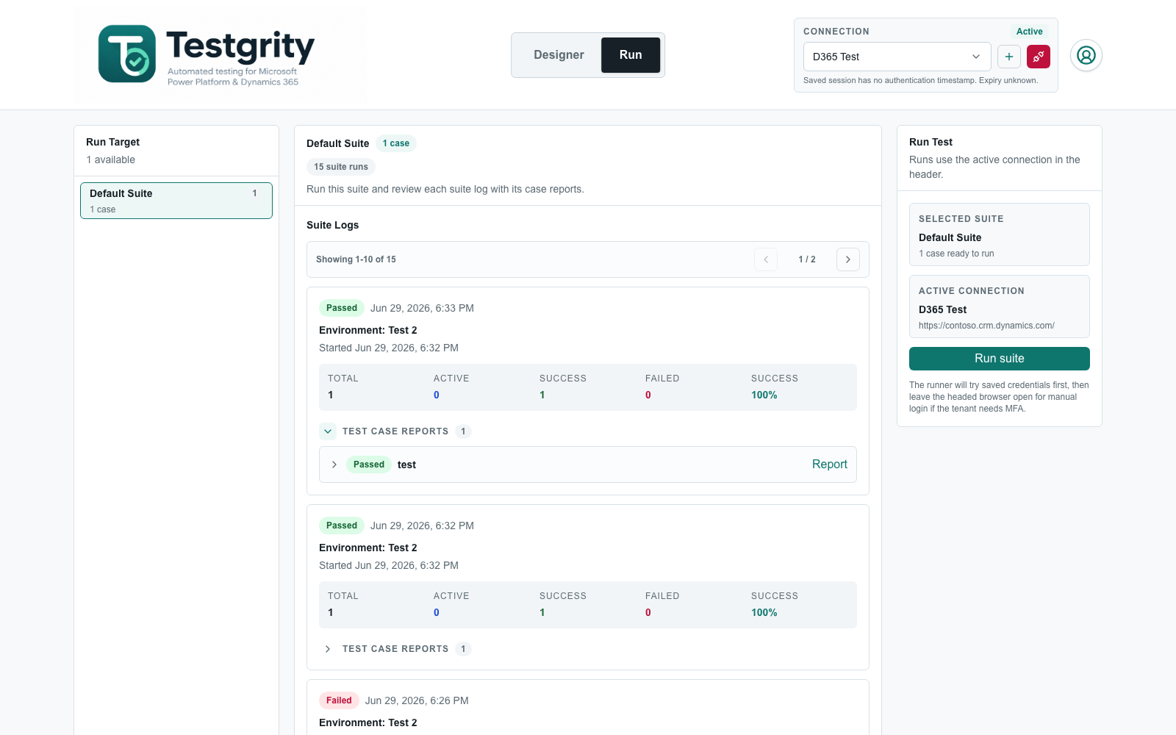The height and width of the screenshot is (735, 1176).
Task: Click the Failed count 0 in second log
Action: point(648,612)
